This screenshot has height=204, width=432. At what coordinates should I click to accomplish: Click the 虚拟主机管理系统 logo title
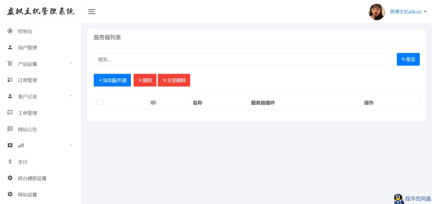41,11
